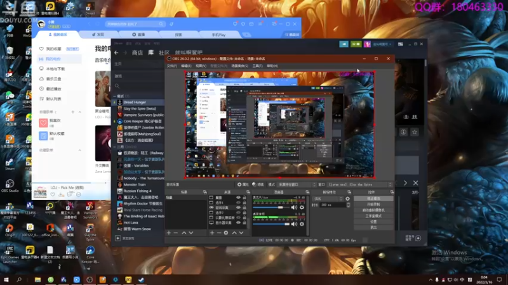Open File Explorer from Windows taskbar
This screenshot has width=508, height=285.
click(x=37, y=279)
